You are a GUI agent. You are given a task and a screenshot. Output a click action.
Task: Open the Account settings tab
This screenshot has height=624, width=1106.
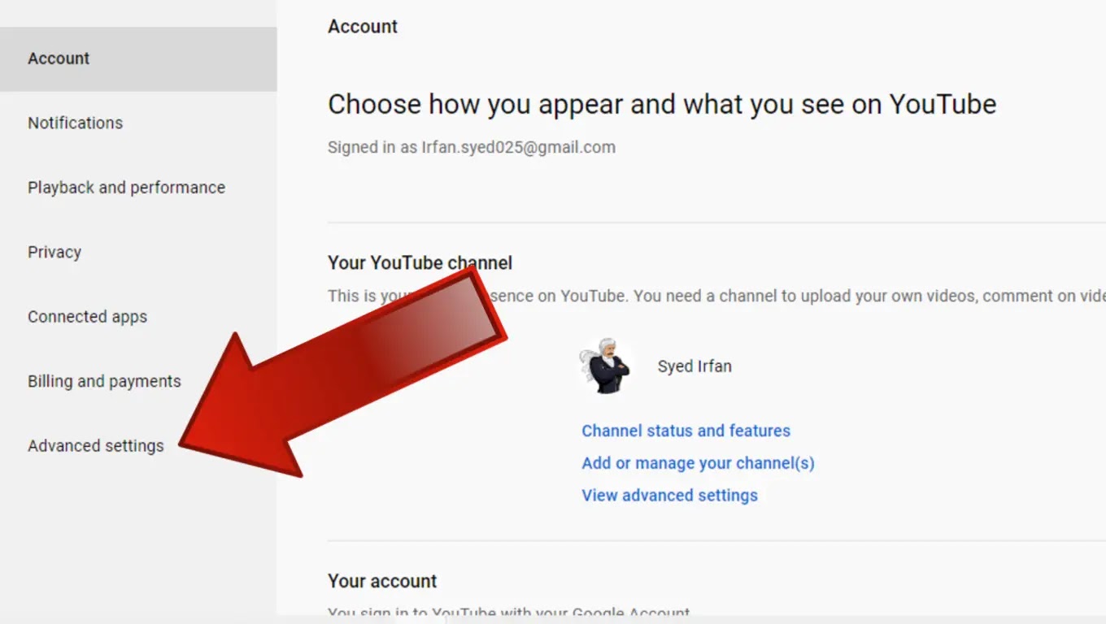point(138,58)
